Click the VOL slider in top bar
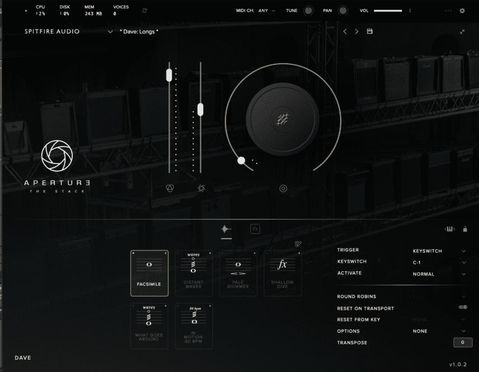 coord(388,11)
